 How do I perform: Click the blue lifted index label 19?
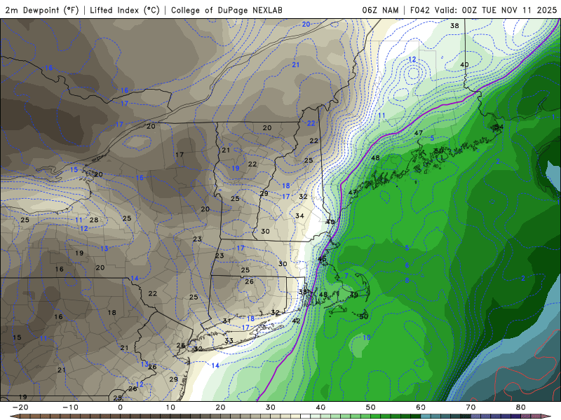(x=235, y=168)
